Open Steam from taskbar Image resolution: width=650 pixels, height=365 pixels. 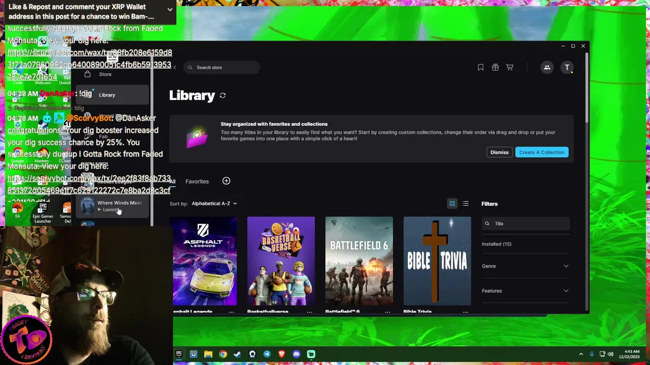point(238,354)
